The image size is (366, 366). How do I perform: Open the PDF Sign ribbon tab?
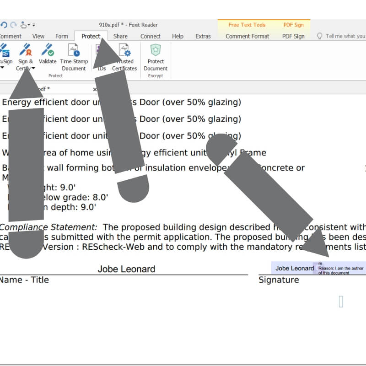(x=293, y=36)
